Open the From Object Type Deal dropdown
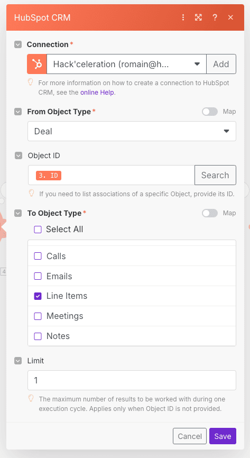This screenshot has height=458, width=250. [x=132, y=131]
